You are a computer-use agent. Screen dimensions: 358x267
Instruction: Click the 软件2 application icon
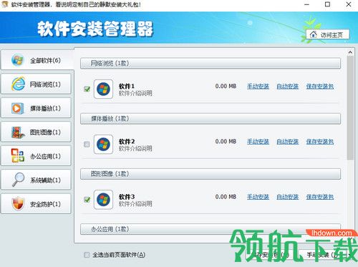(x=103, y=145)
